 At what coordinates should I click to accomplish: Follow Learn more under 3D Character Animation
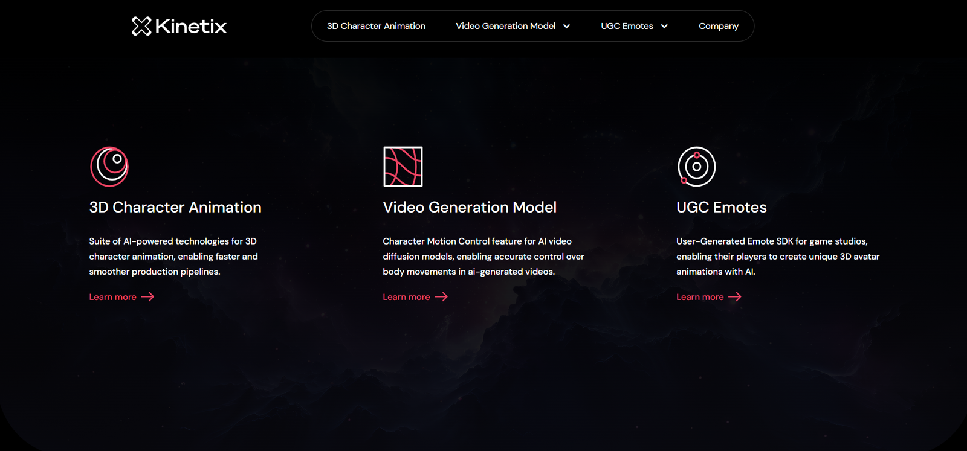click(x=113, y=297)
